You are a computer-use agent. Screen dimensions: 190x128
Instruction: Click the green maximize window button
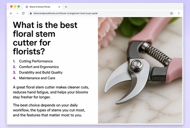(x=19, y=6)
